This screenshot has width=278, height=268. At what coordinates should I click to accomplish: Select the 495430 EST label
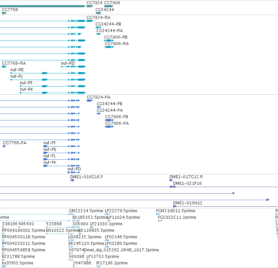(x=26, y=224)
